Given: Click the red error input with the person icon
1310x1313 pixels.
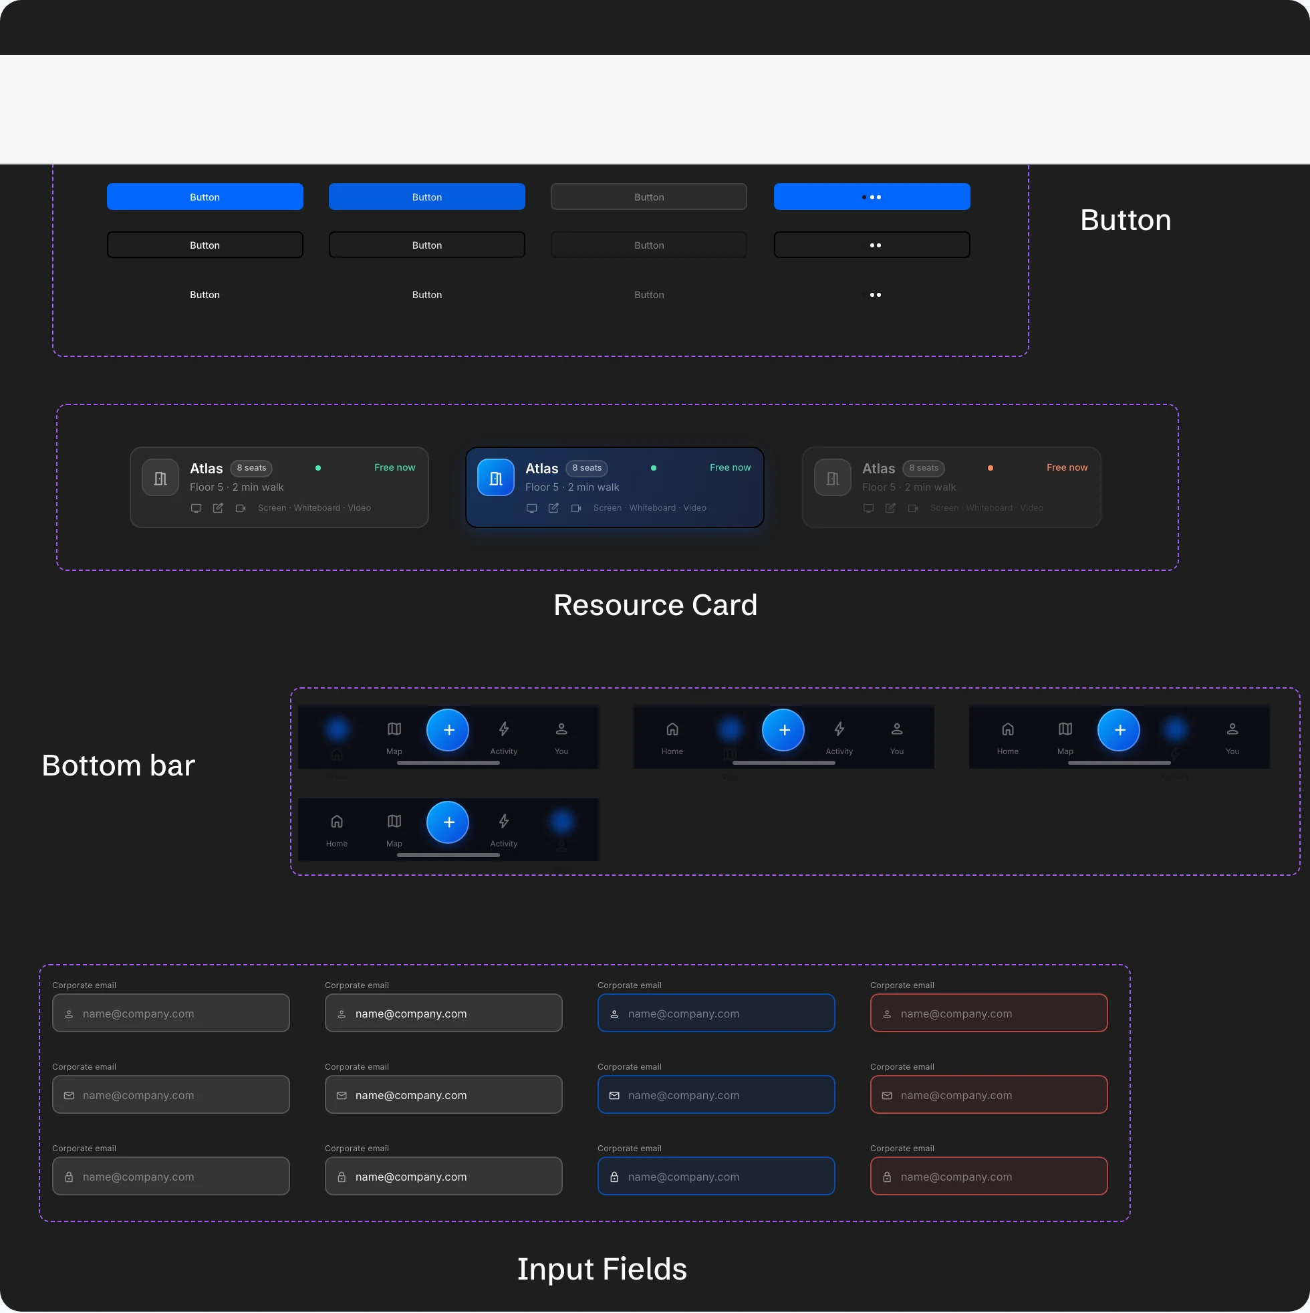Looking at the screenshot, I should click(989, 1013).
